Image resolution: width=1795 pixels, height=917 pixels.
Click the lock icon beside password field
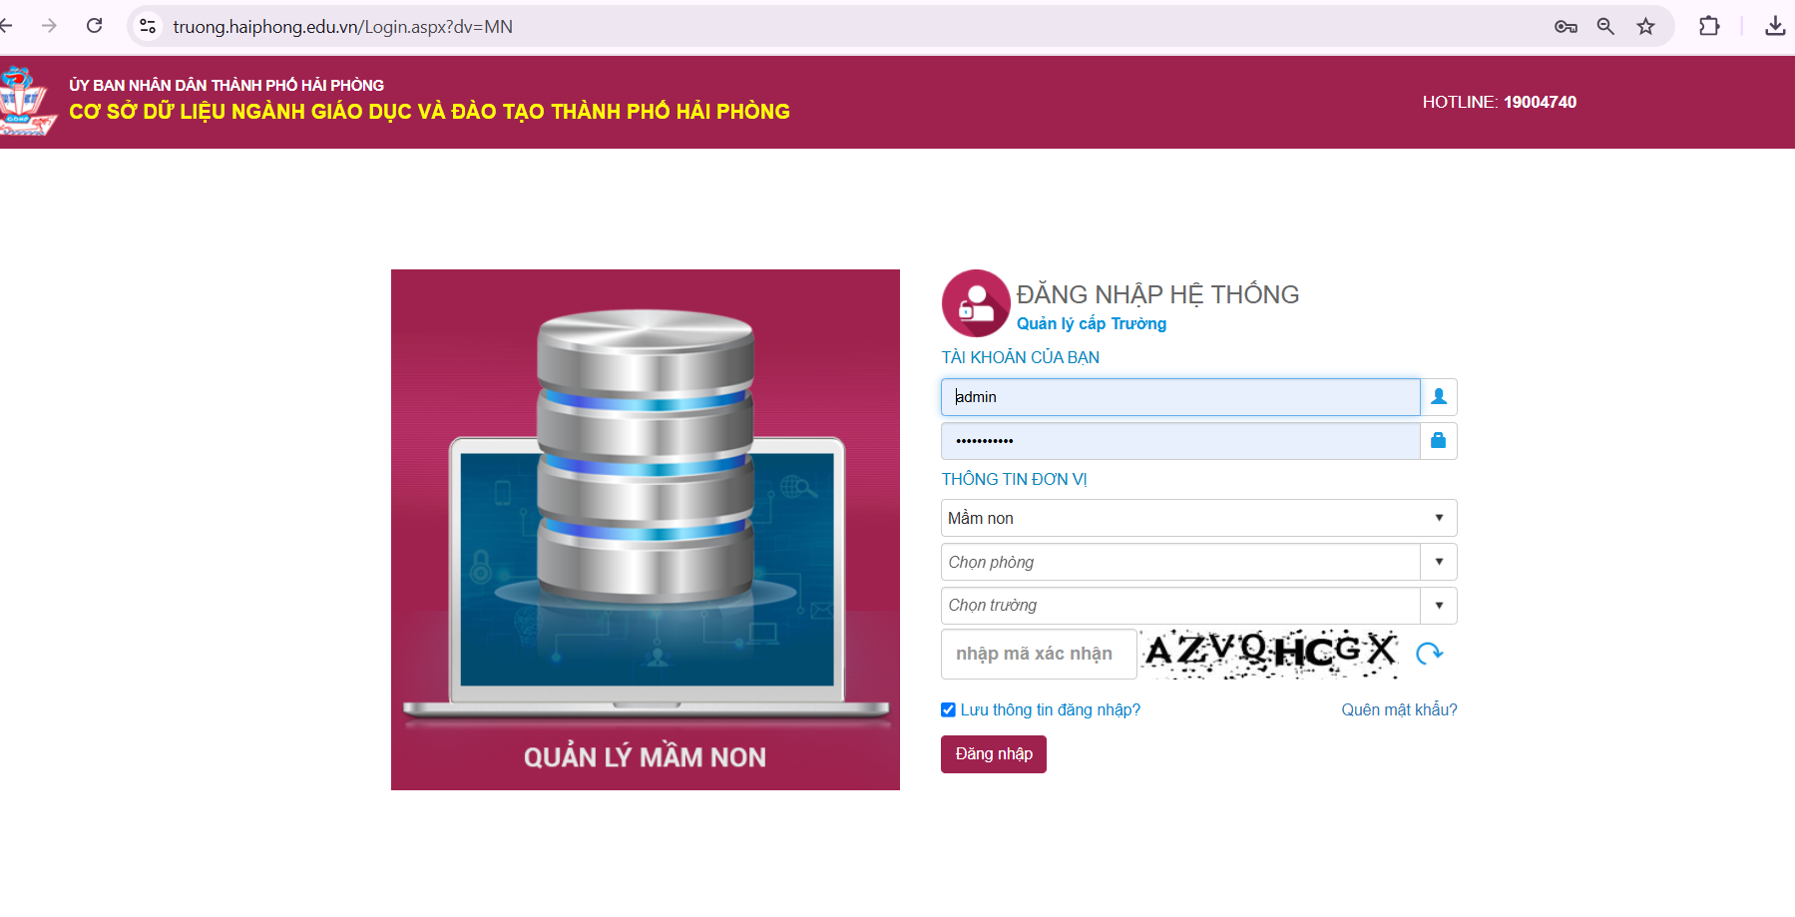1438,441
